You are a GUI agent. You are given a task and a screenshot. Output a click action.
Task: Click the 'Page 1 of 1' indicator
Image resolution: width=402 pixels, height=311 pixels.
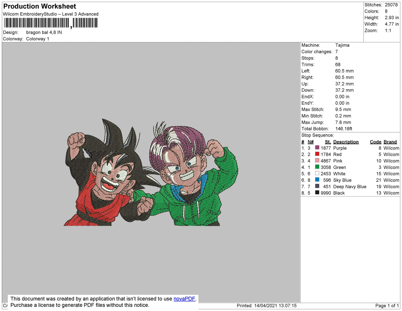click(x=387, y=306)
